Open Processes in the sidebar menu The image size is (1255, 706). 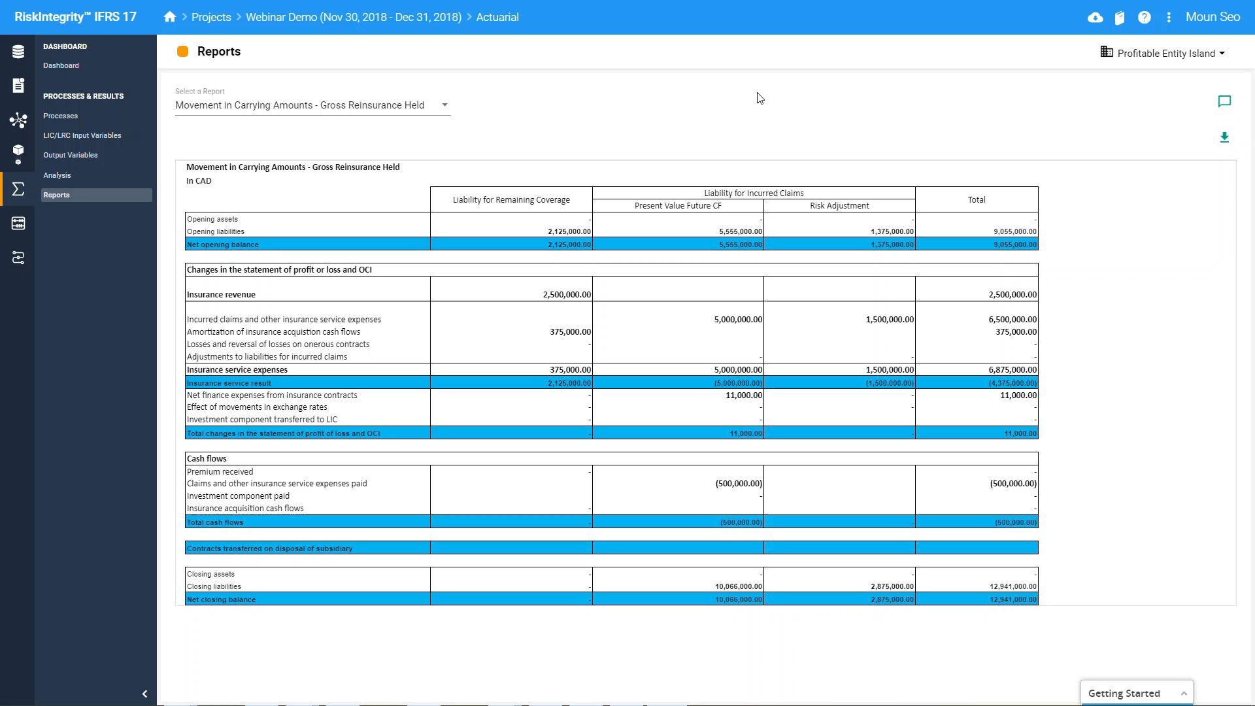pyautogui.click(x=61, y=116)
